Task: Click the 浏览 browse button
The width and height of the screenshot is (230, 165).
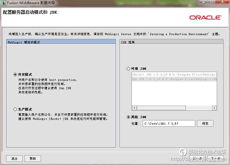Action: (205, 123)
